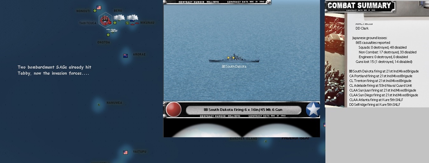The height and width of the screenshot is (163, 429).
Task: Click the small cloud above Onotoa
Action: pos(112,31)
